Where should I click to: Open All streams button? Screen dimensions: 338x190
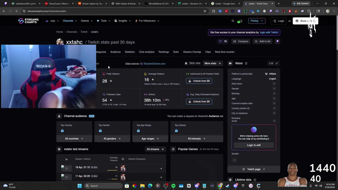pos(155,149)
